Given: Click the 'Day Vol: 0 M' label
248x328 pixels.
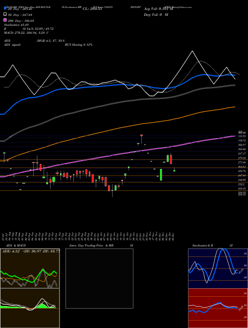Looking at the screenshot, I should pyautogui.click(x=156, y=15).
